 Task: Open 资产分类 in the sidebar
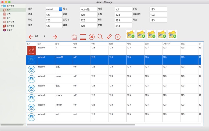click(10, 22)
